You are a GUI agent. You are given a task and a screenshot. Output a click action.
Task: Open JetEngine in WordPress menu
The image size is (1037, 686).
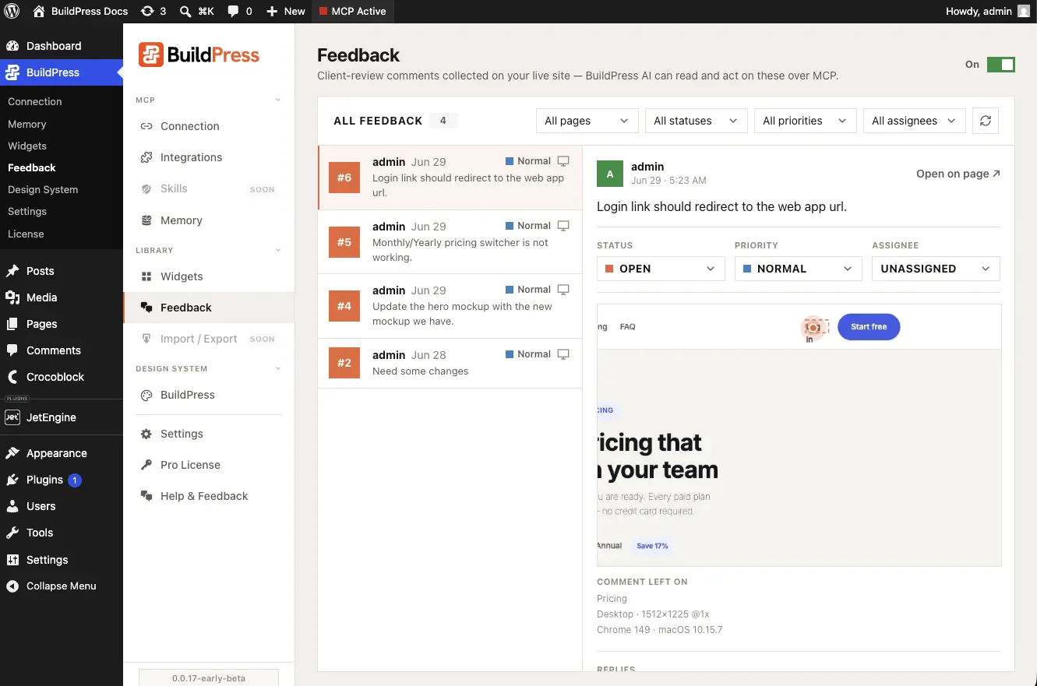pos(62,417)
